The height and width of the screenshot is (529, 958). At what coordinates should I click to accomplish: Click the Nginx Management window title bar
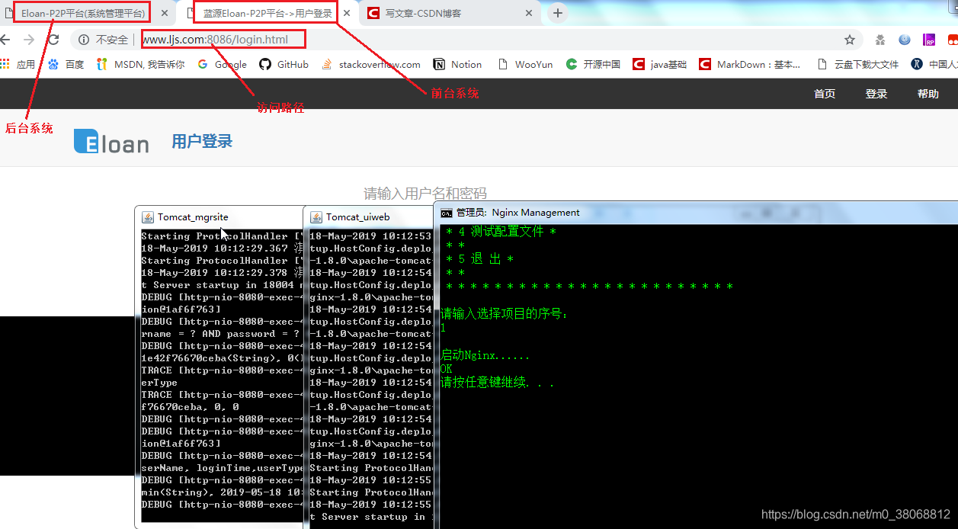click(697, 213)
